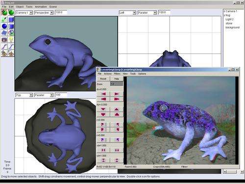Click scale field of the Left view

click(x=164, y=12)
